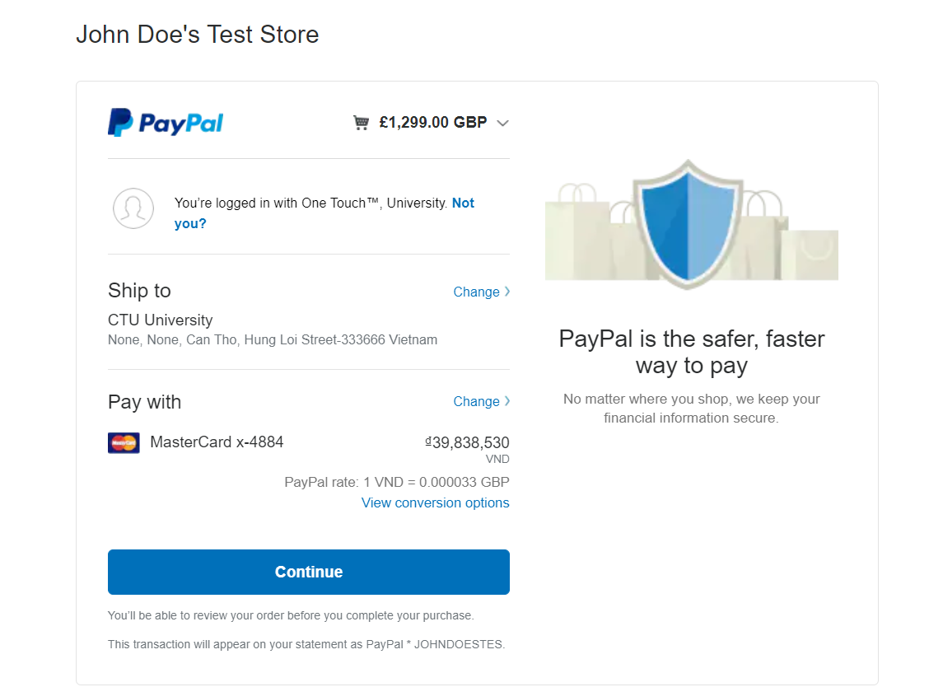Open the Pay with Change chevron
Viewport: 929px width, 687px height.
tap(507, 401)
